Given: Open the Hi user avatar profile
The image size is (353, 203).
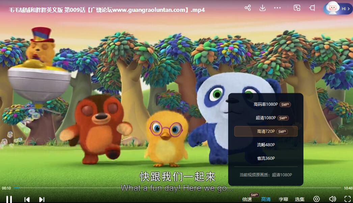Looking at the screenshot, I should [x=338, y=8].
